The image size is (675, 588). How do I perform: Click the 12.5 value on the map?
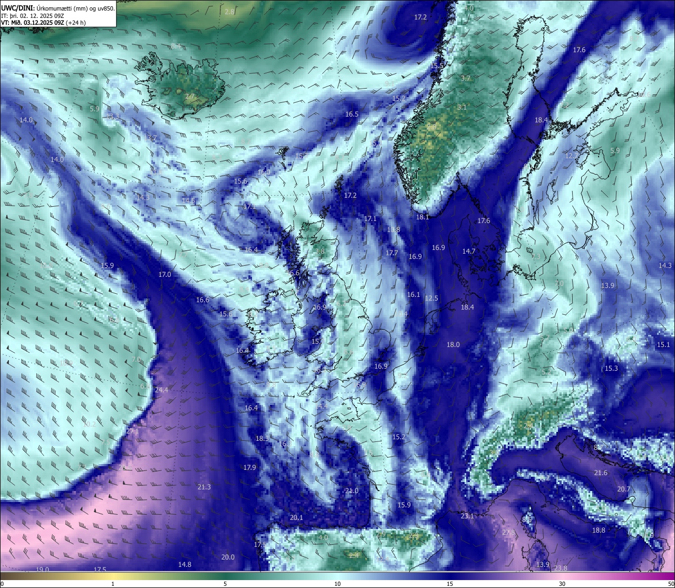[x=431, y=298]
